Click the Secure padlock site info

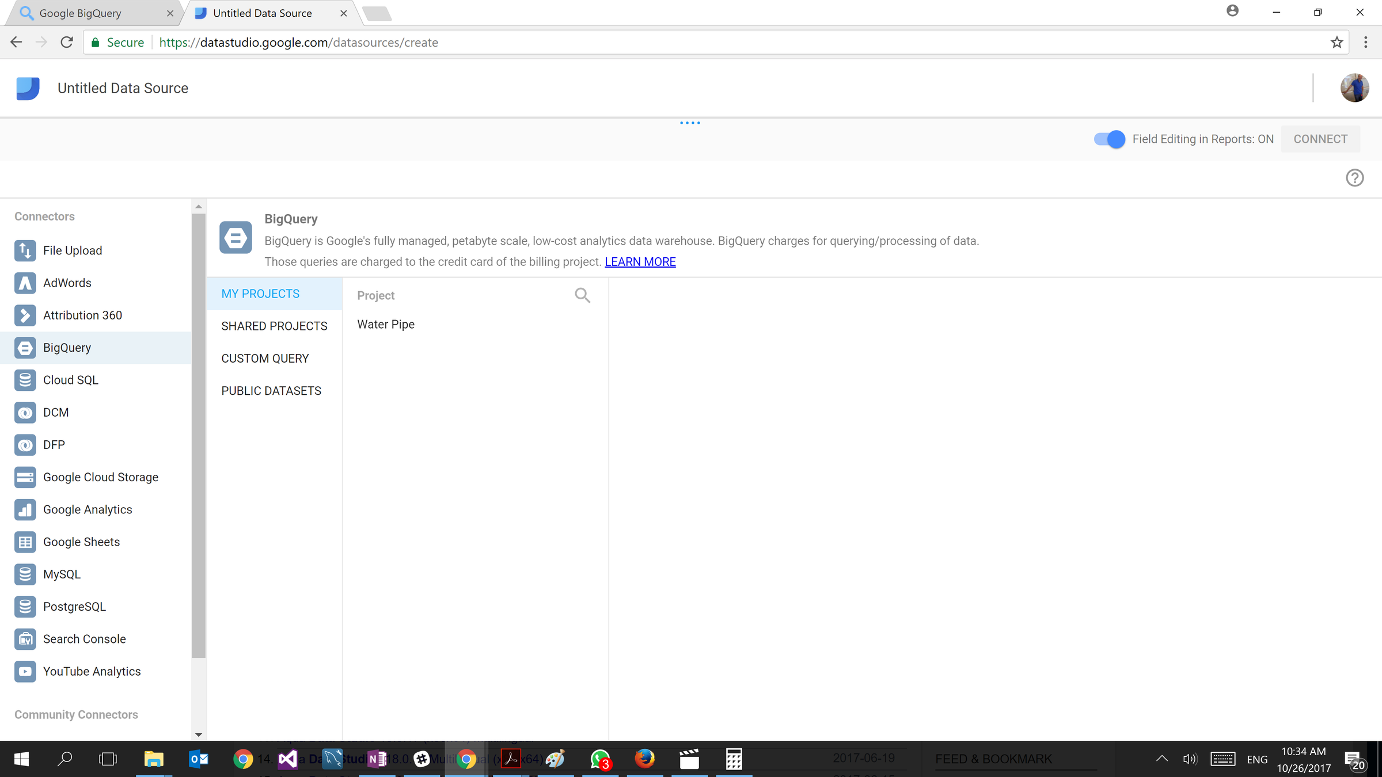[x=118, y=43]
